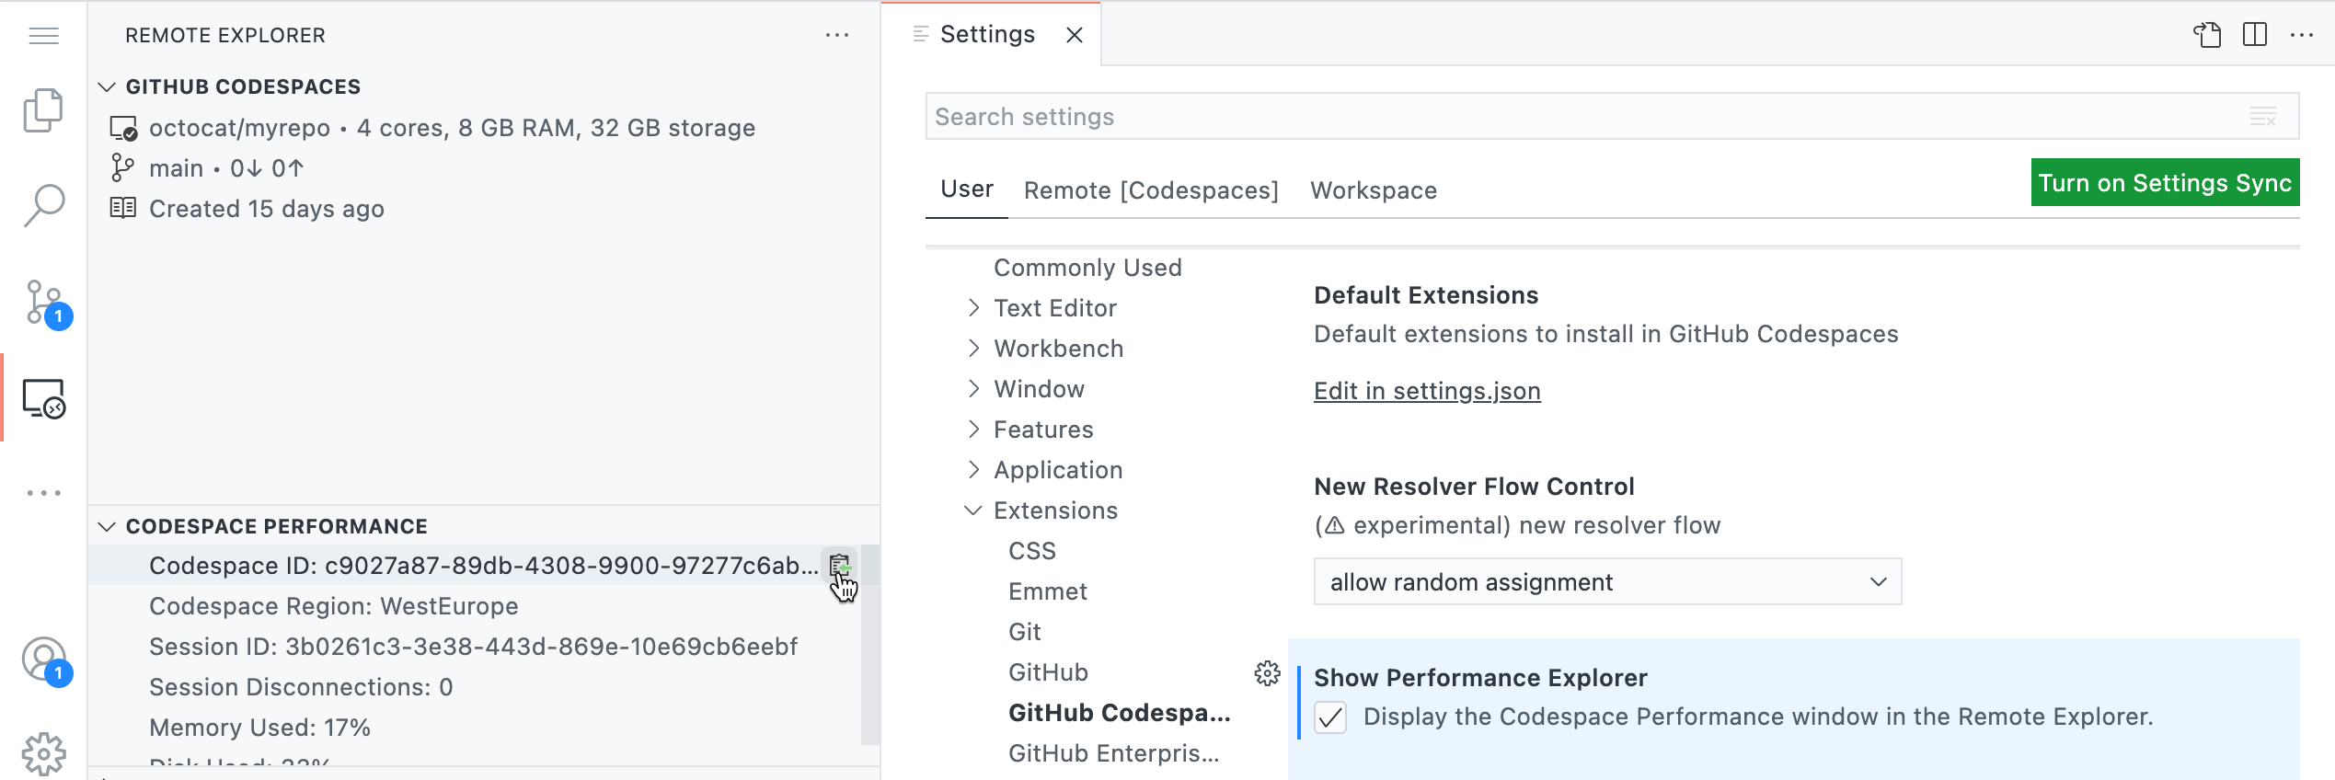This screenshot has height=780, width=2335.
Task: Clear settings search filter icon
Action: pyautogui.click(x=2262, y=117)
